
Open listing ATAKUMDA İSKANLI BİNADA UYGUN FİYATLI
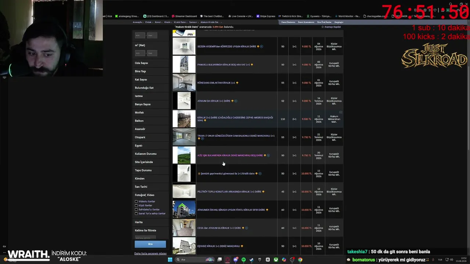[x=231, y=210]
